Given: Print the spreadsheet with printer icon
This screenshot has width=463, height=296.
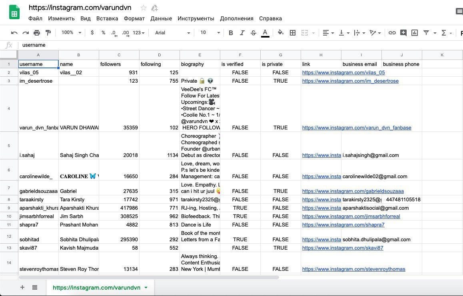Looking at the screenshot, I should coord(37,33).
